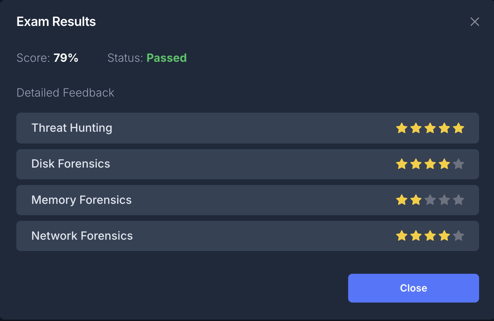Image resolution: width=494 pixels, height=321 pixels.
Task: Select the Network Forensics feedback row
Action: click(x=213, y=236)
